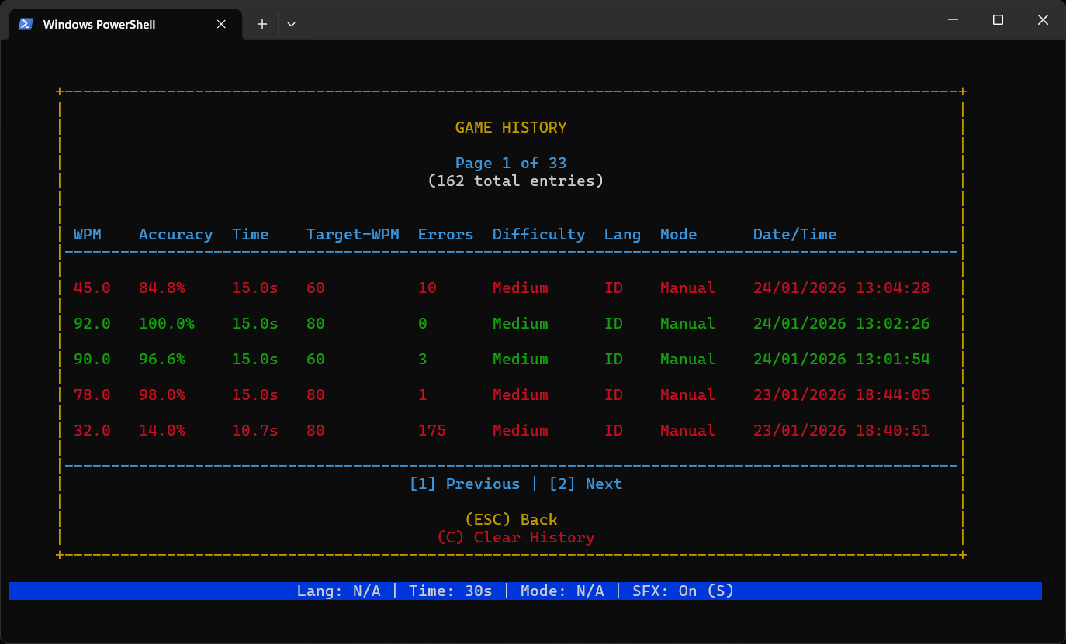
Task: Click the 14.0% accuracy value
Action: 162,430
